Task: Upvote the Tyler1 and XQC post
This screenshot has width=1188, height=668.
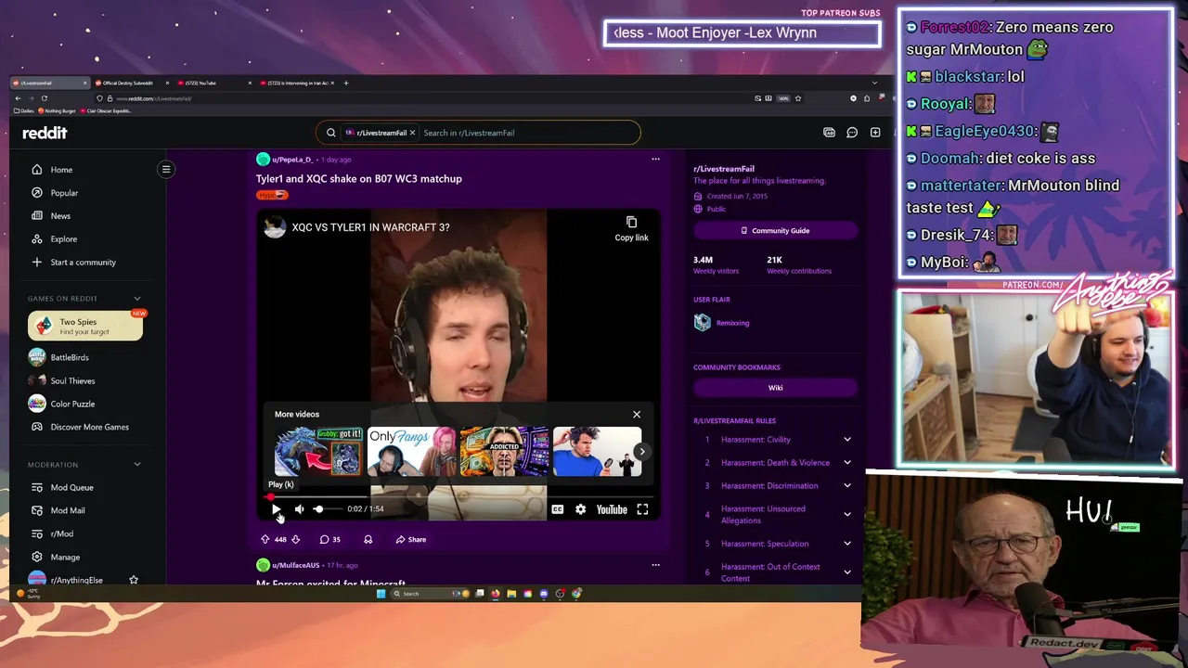Action: click(x=265, y=539)
